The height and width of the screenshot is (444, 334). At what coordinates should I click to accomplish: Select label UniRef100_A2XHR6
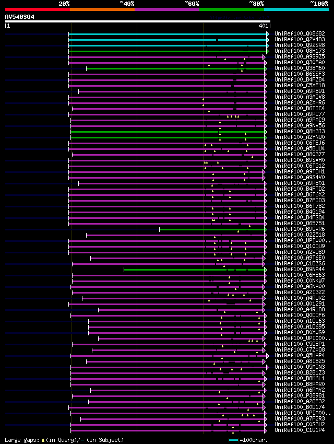click(300, 102)
